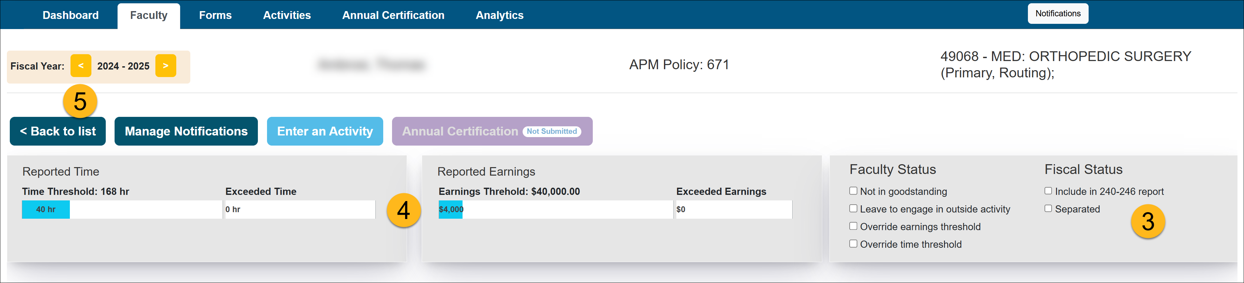Image resolution: width=1244 pixels, height=283 pixels.
Task: Open the Analytics tab
Action: point(499,15)
